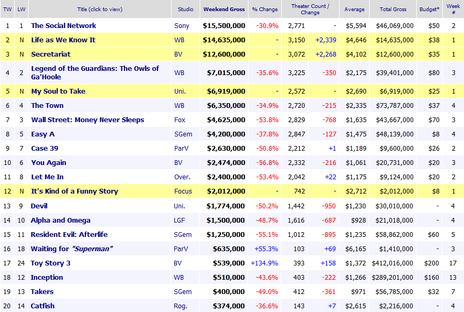
Task: Click the Total Gross column header
Action: (393, 9)
